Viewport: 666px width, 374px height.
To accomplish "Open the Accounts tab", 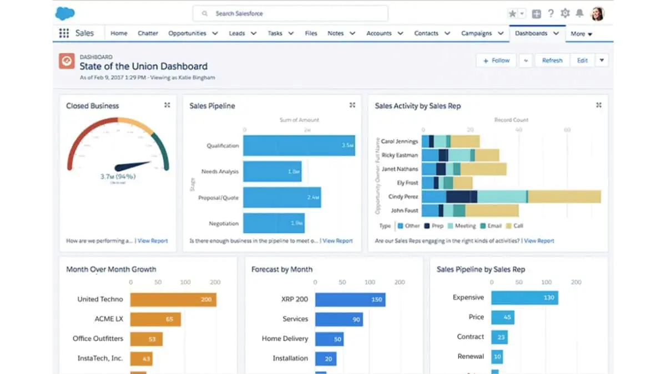I will pos(379,33).
